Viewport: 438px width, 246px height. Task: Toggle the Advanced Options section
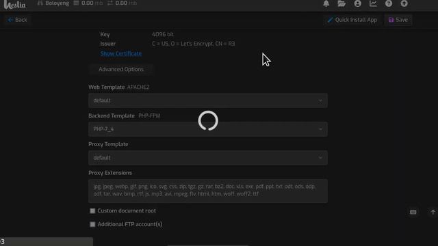(121, 69)
